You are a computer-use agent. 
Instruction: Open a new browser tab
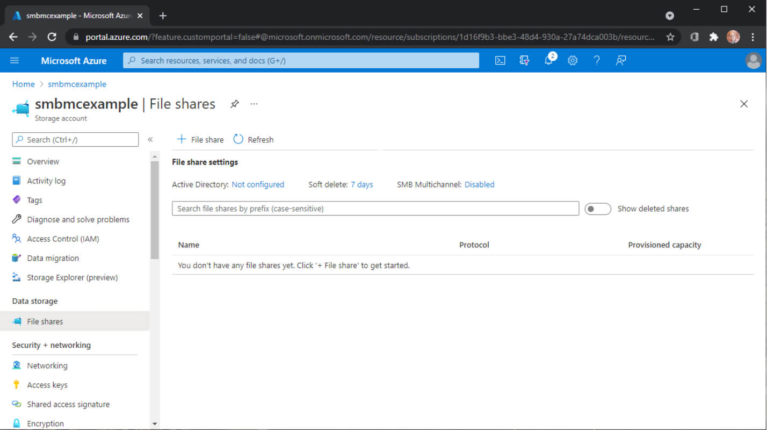pos(163,16)
